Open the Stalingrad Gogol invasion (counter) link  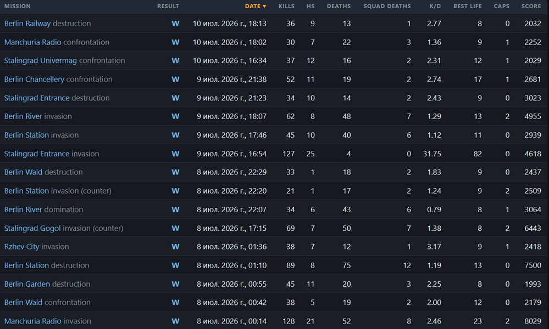click(x=64, y=229)
